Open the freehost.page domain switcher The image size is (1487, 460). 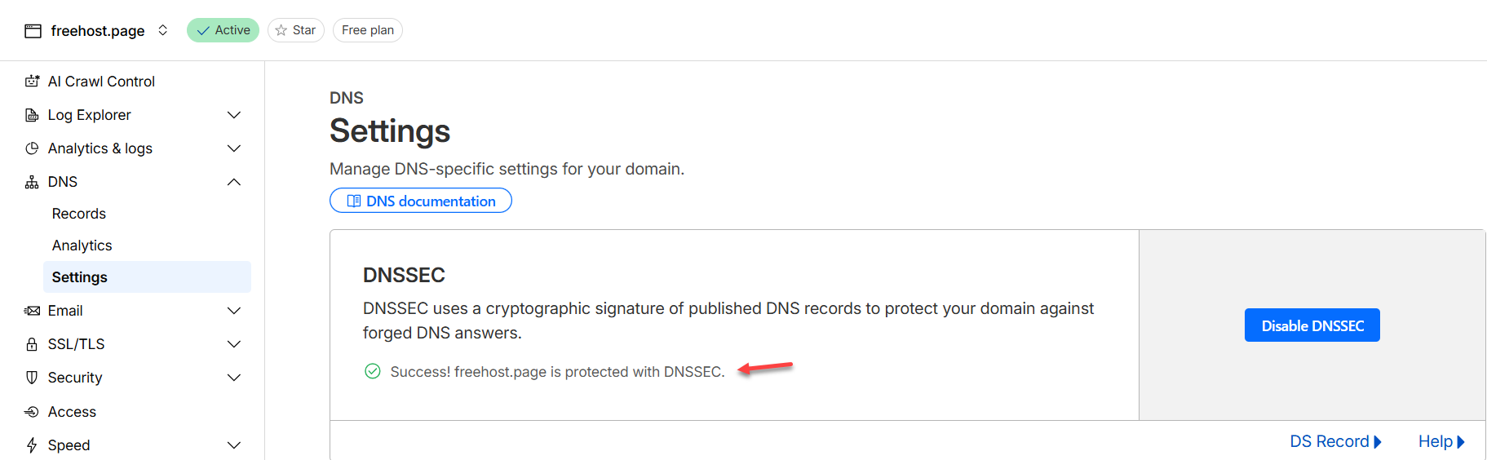tap(163, 30)
